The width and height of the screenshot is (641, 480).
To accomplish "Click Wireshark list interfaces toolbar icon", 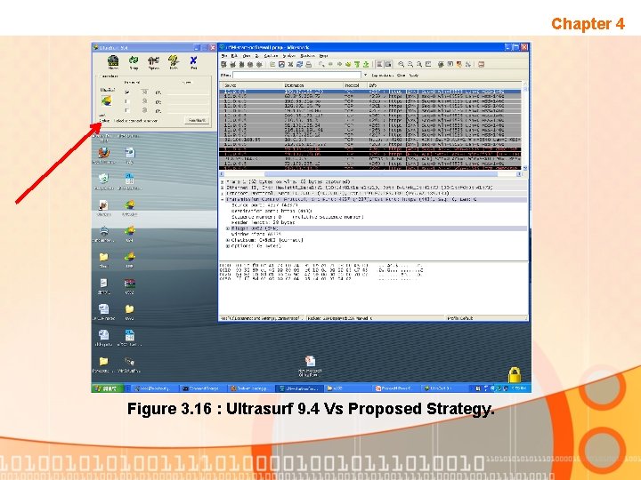I will [x=223, y=65].
